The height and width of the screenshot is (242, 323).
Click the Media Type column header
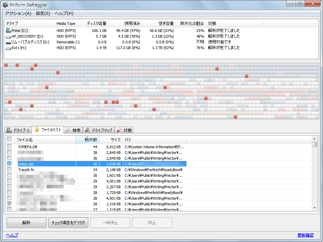tap(68, 24)
